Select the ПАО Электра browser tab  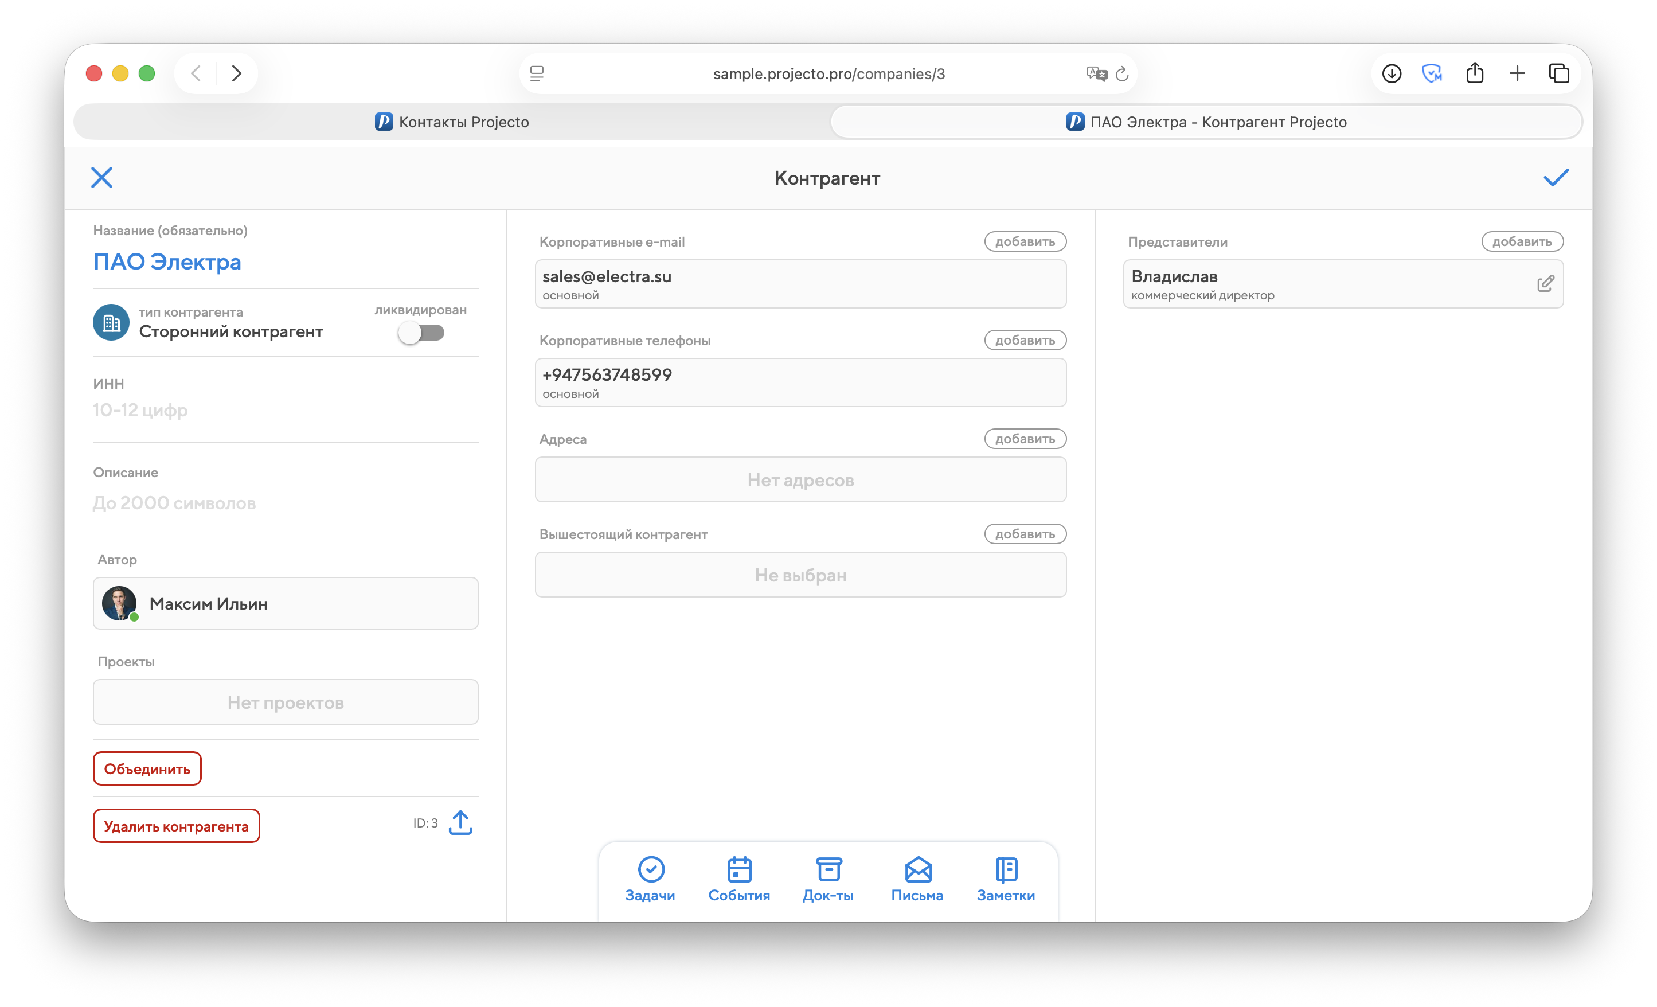pyautogui.click(x=1206, y=122)
